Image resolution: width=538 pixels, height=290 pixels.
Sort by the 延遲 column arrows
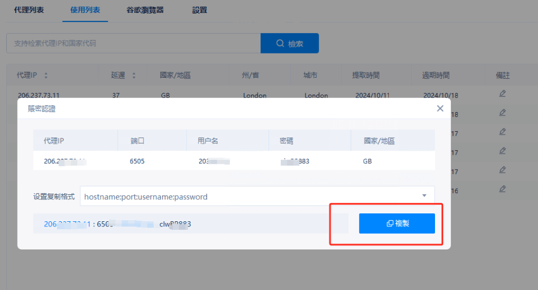pos(134,75)
